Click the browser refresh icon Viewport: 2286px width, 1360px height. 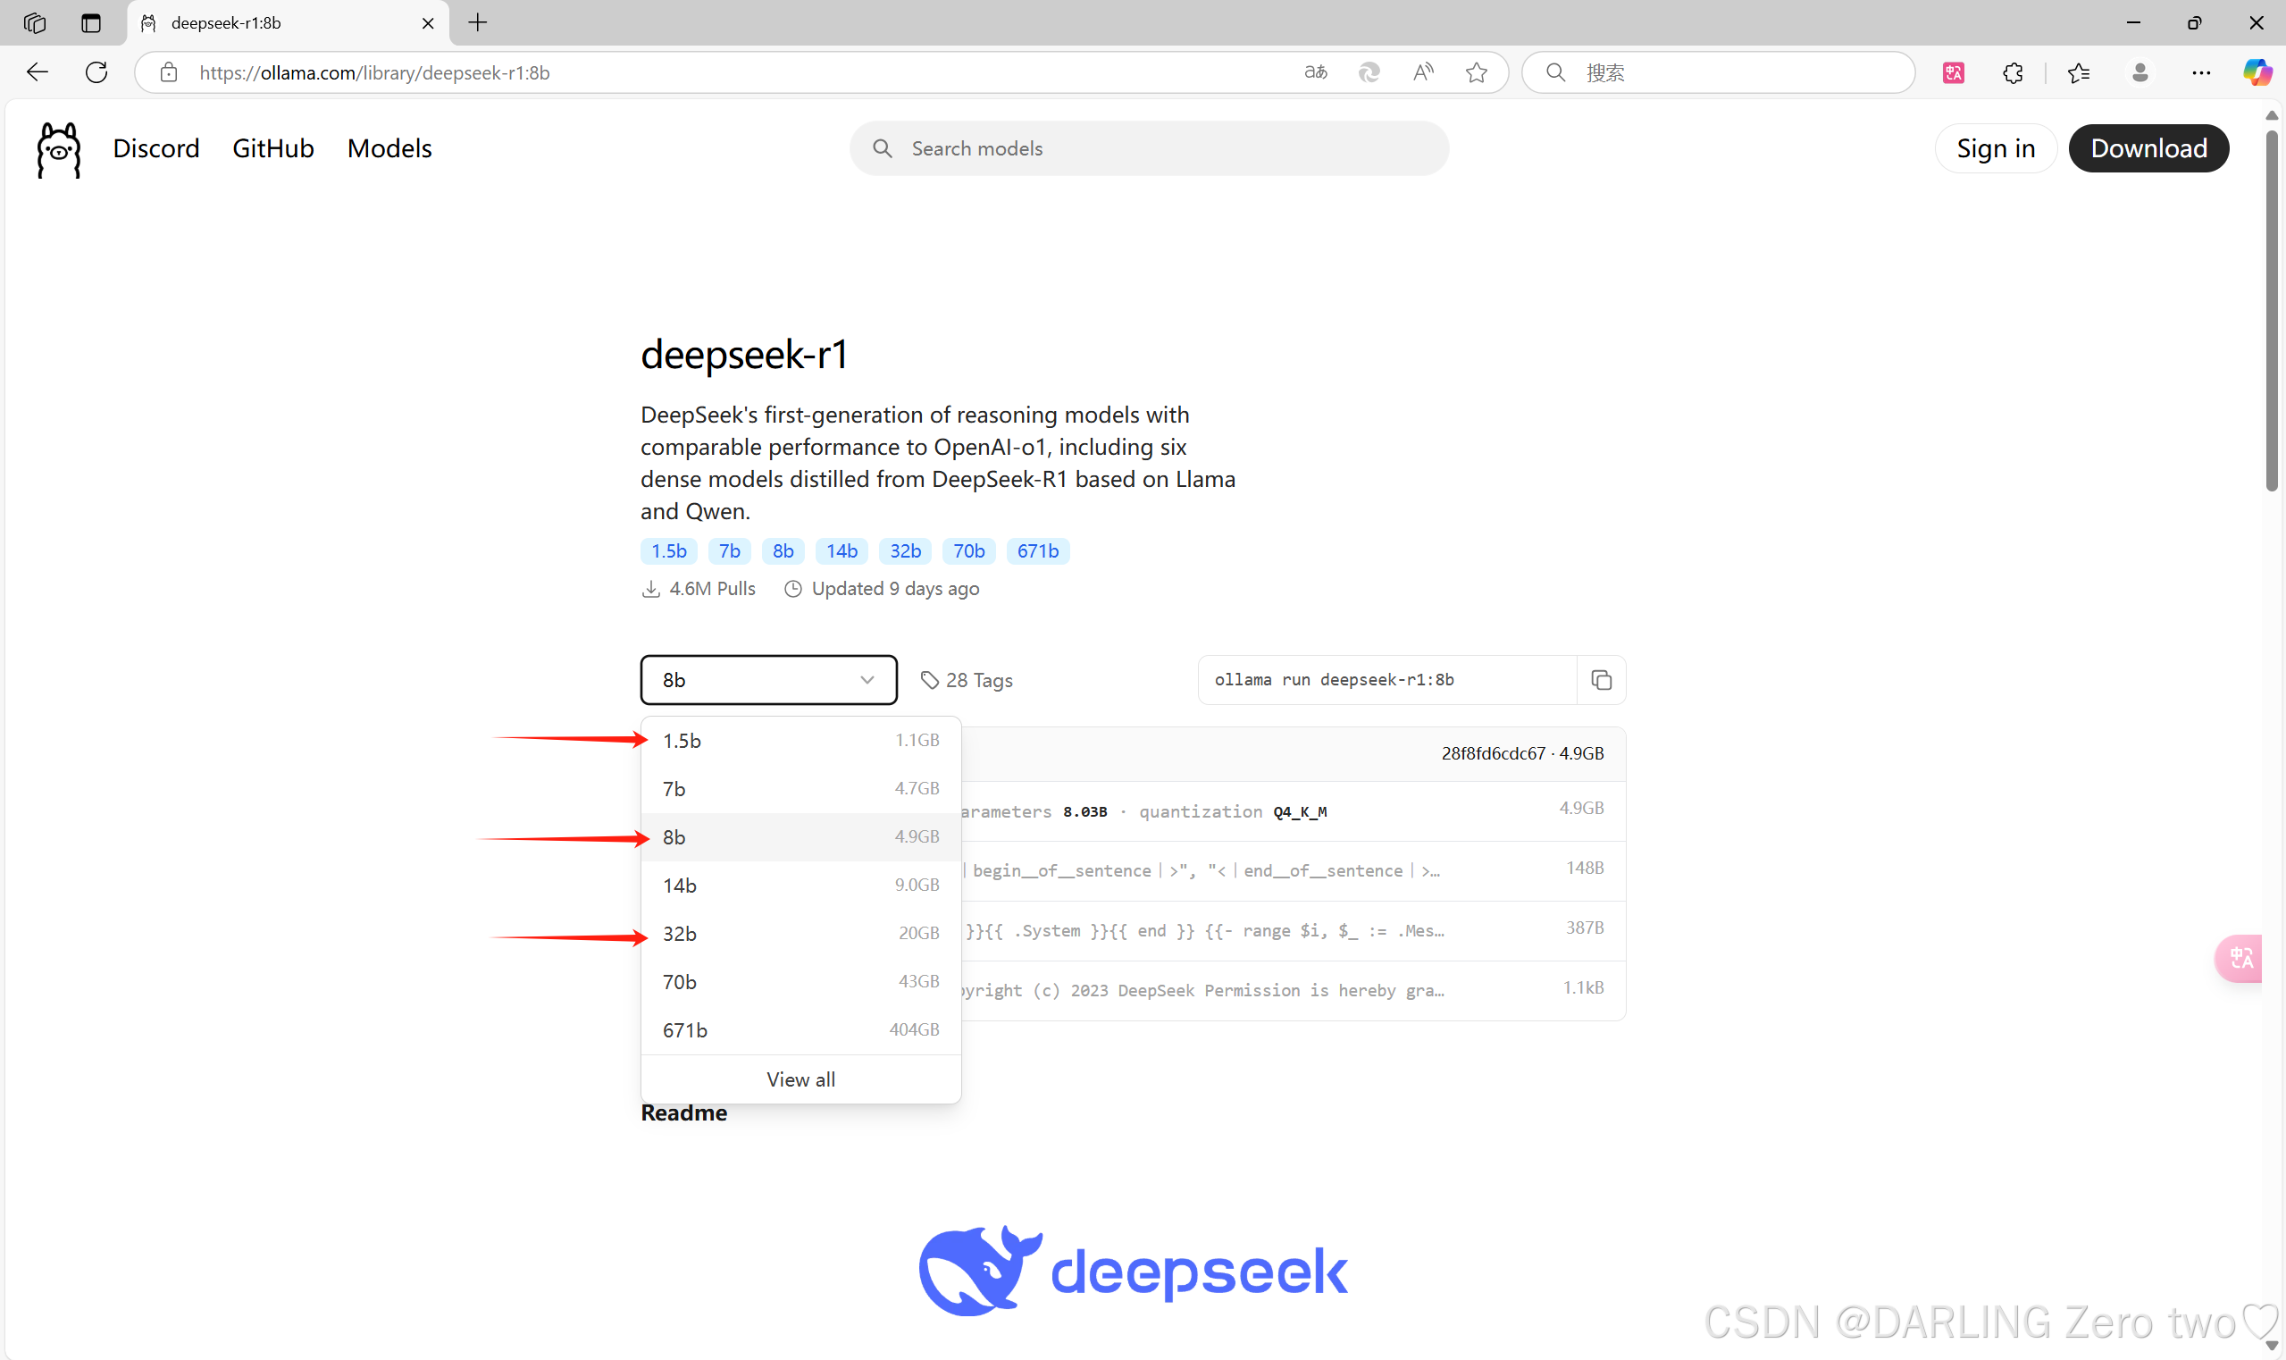coord(96,72)
